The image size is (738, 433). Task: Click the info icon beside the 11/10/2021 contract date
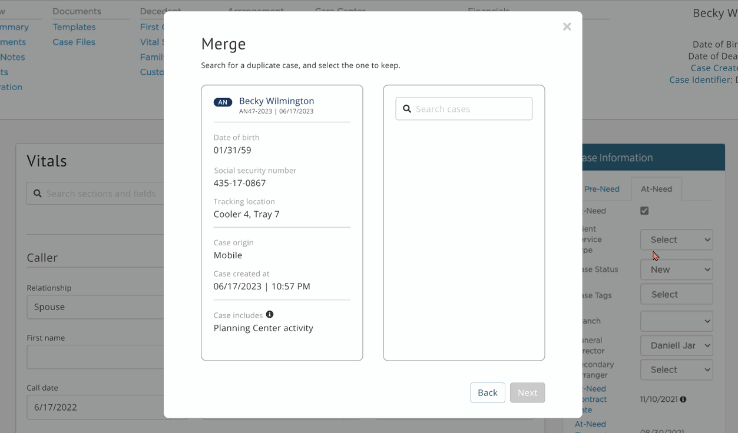[x=683, y=399]
